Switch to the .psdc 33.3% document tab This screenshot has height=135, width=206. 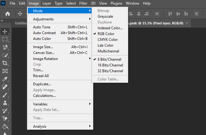pyautogui.click(x=155, y=23)
